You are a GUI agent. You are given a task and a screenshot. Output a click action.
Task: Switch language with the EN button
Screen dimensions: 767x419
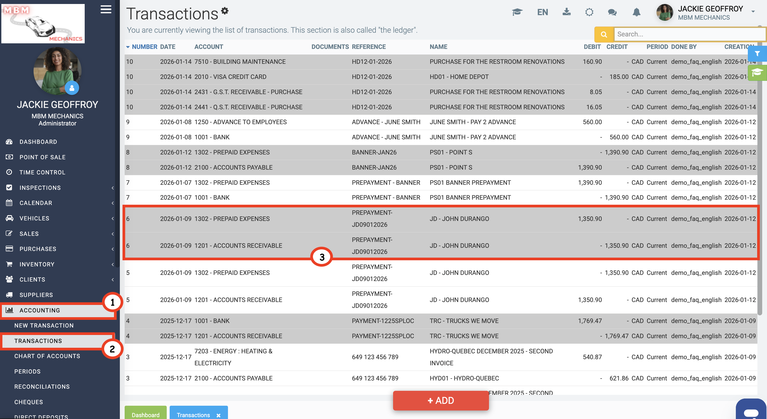click(x=542, y=12)
